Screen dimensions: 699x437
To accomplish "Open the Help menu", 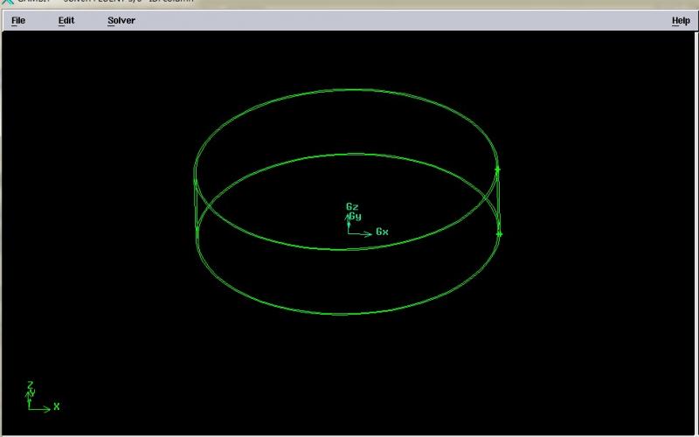I will [x=681, y=20].
